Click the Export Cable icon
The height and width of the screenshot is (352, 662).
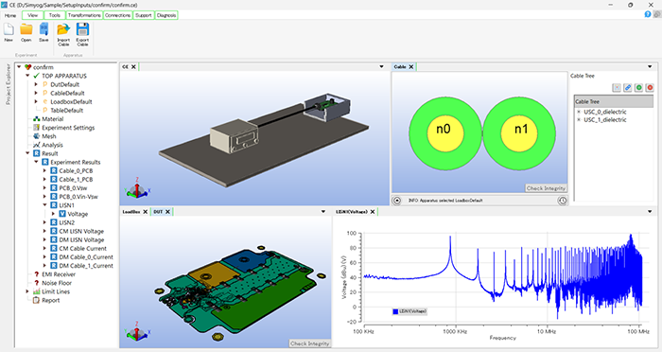[x=82, y=29]
